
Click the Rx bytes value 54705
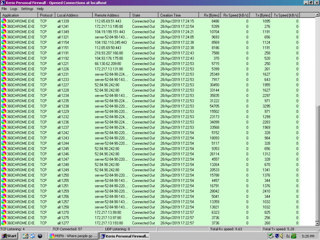coord(214,106)
